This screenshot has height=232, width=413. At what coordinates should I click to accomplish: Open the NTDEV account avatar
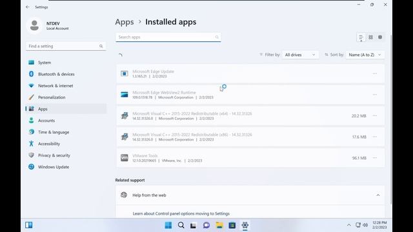tap(34, 26)
